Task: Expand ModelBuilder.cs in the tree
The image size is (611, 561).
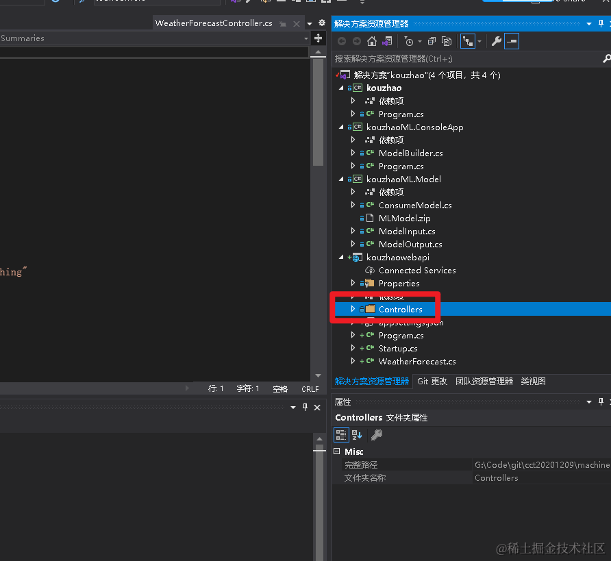Action: pos(353,153)
